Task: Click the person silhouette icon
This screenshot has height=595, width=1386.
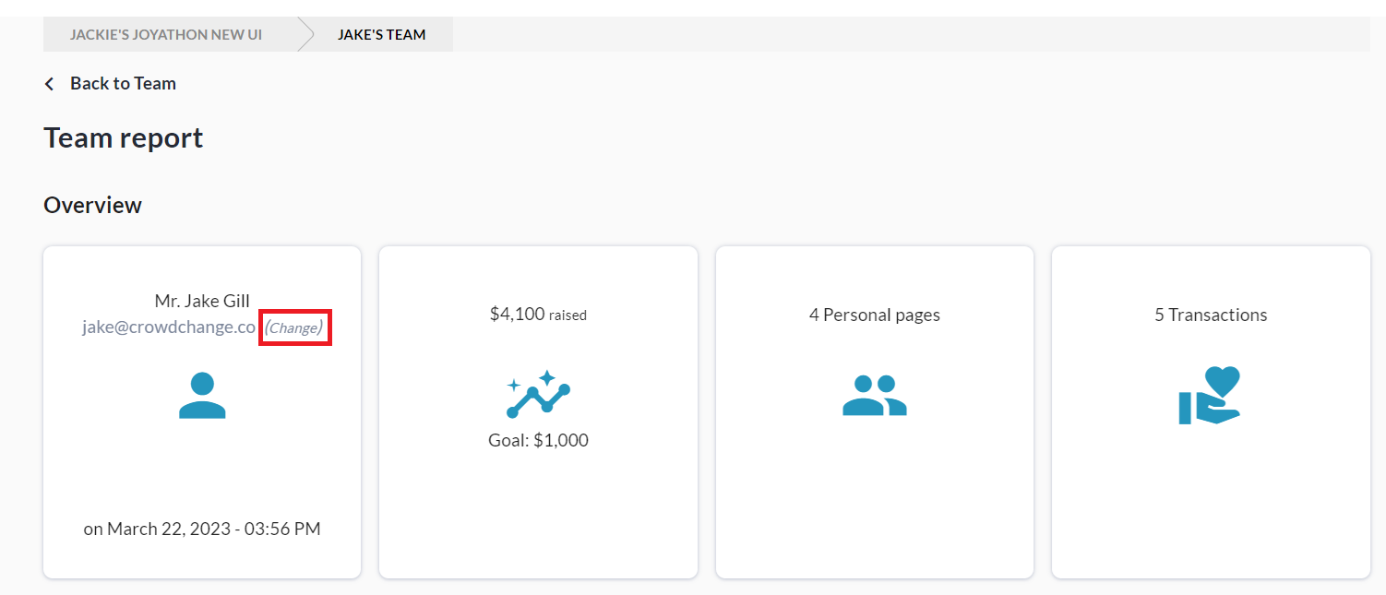Action: point(202,396)
